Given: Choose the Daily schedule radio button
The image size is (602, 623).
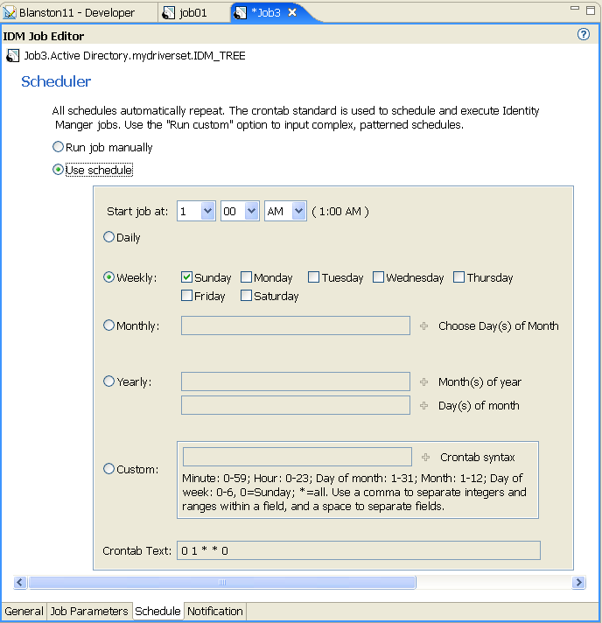Looking at the screenshot, I should tap(108, 237).
